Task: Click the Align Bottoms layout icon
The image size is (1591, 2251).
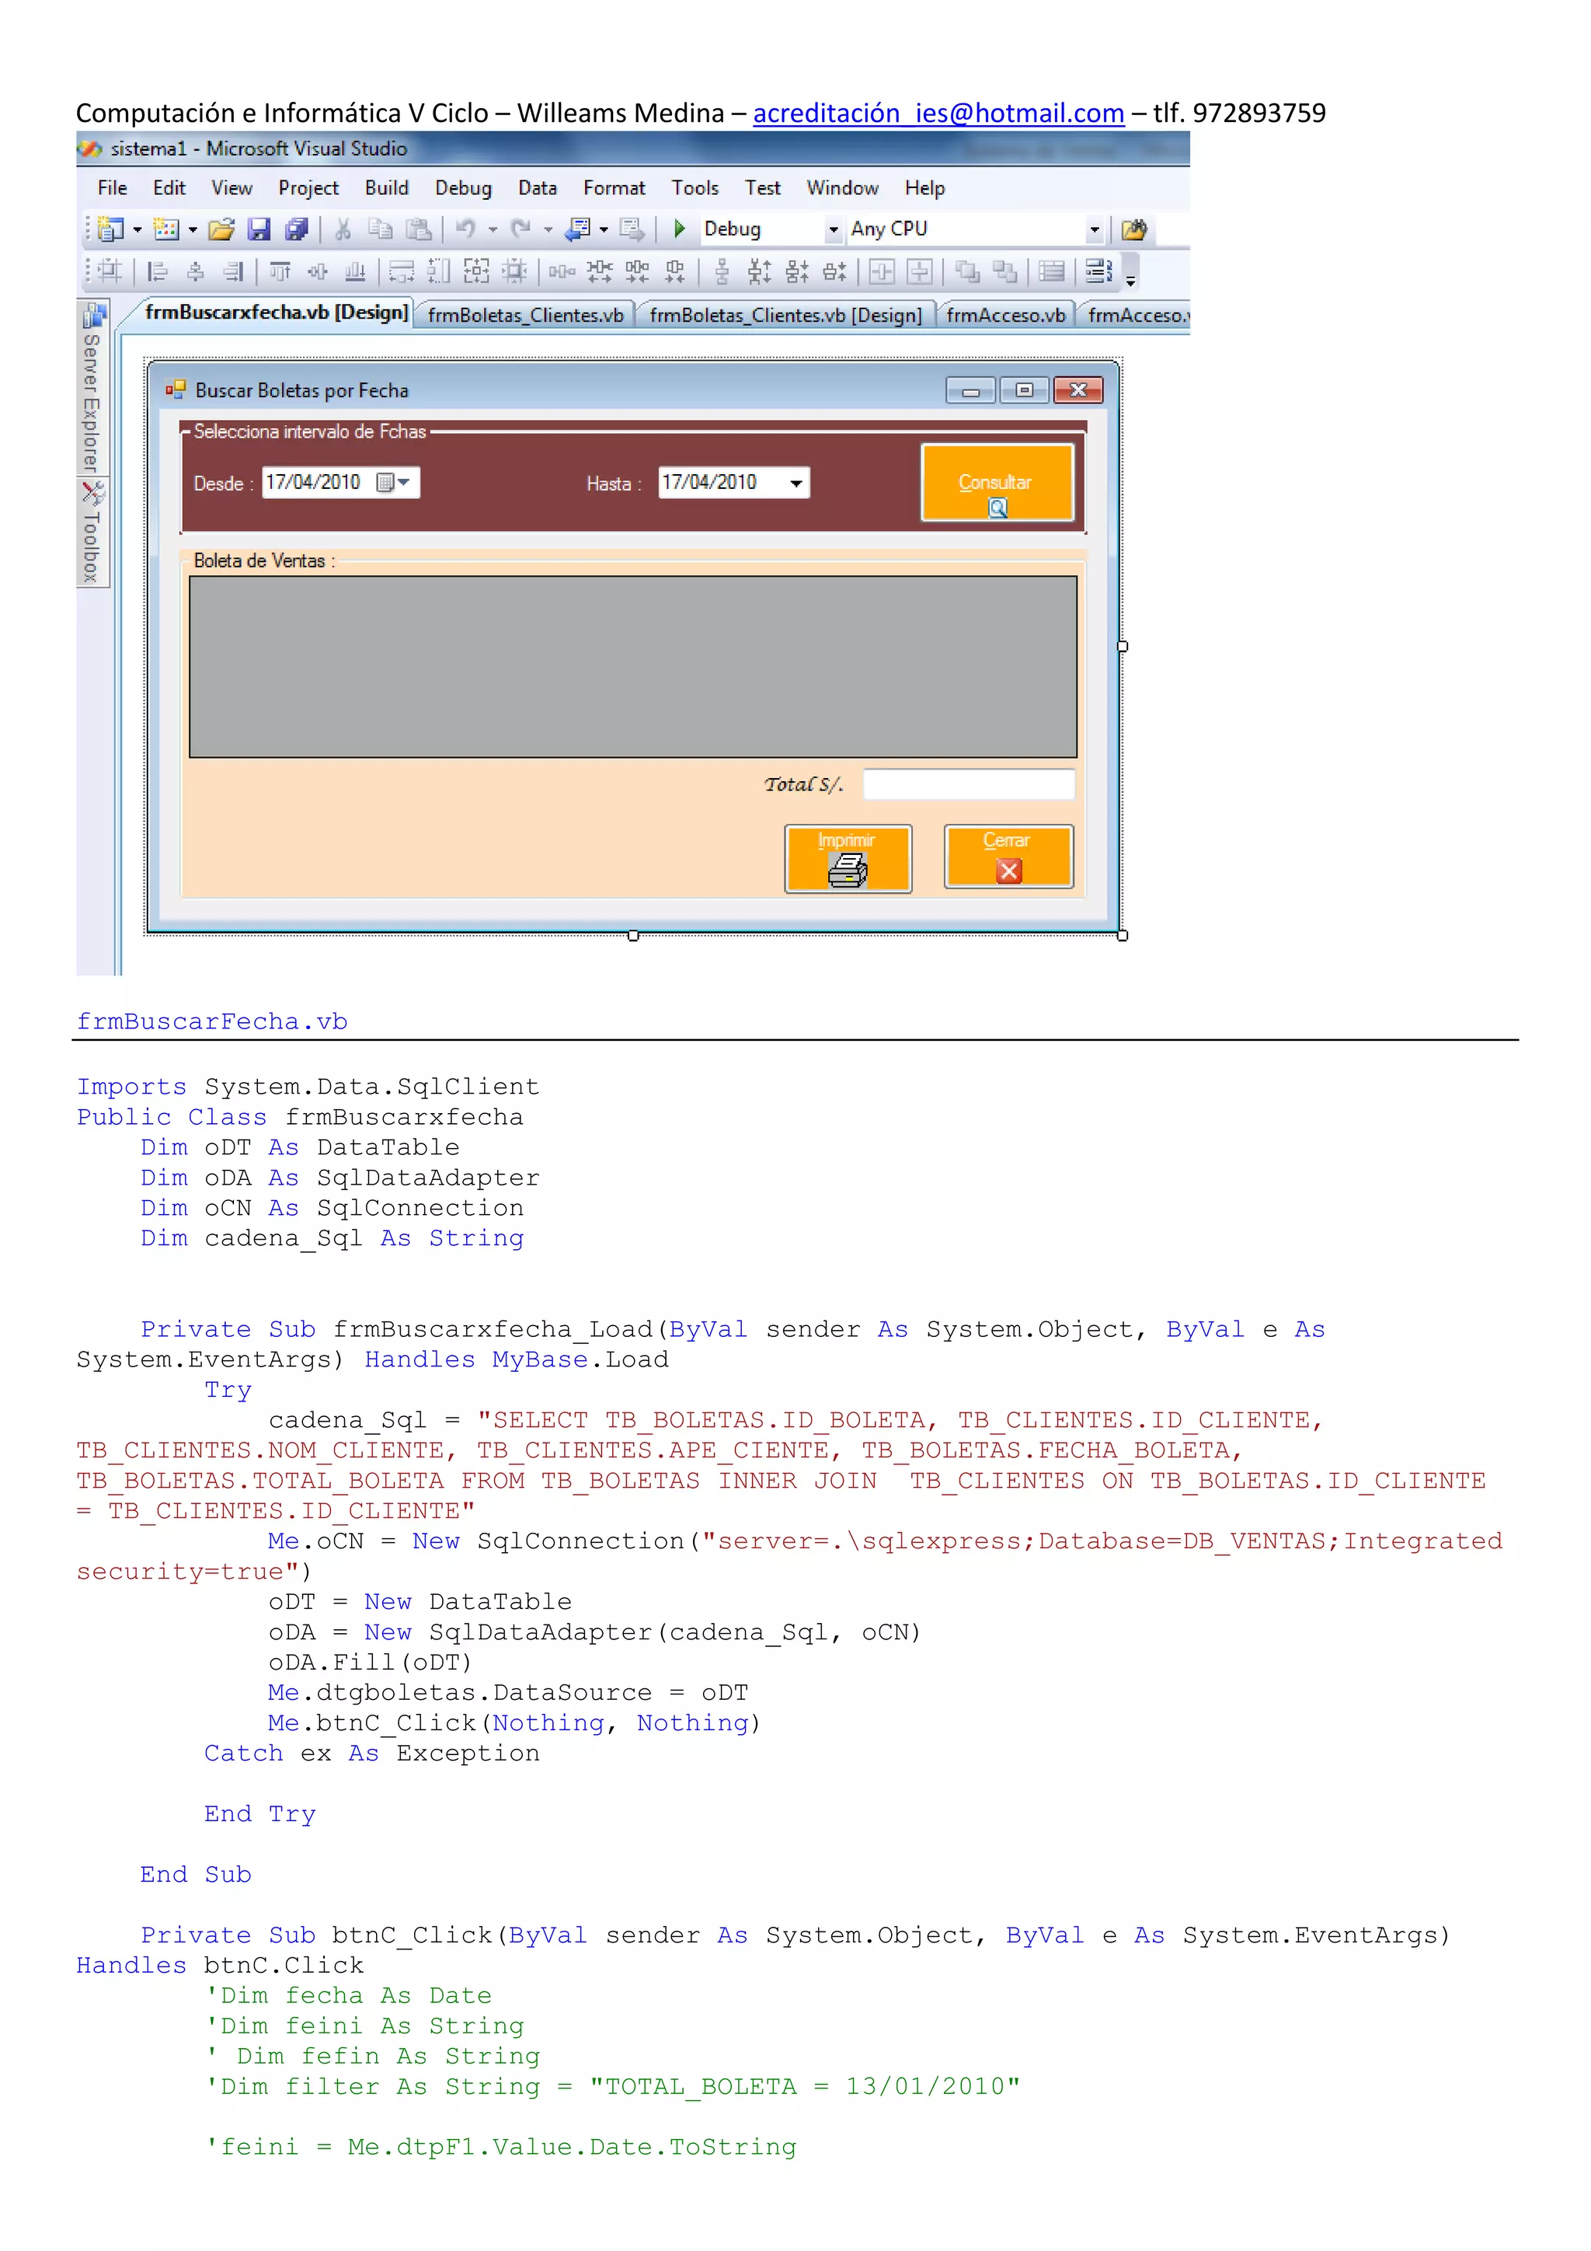Action: [x=356, y=271]
